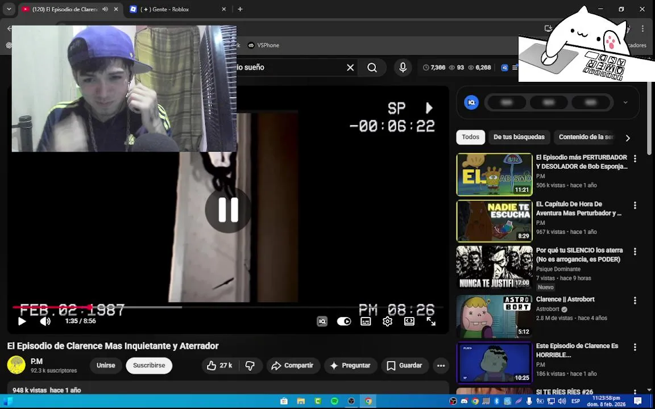655x409 pixels.
Task: Show more filter chips with the arrow
Action: point(628,137)
